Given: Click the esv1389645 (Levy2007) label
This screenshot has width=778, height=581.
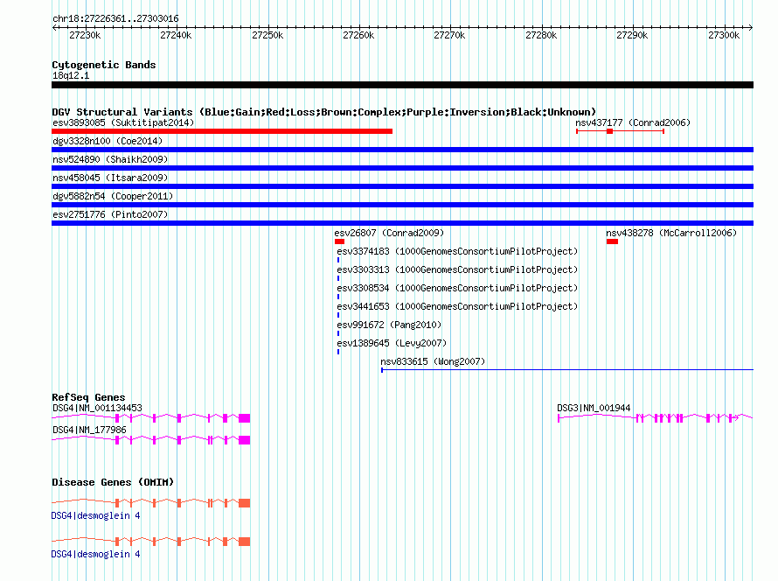Looking at the screenshot, I should pos(392,343).
